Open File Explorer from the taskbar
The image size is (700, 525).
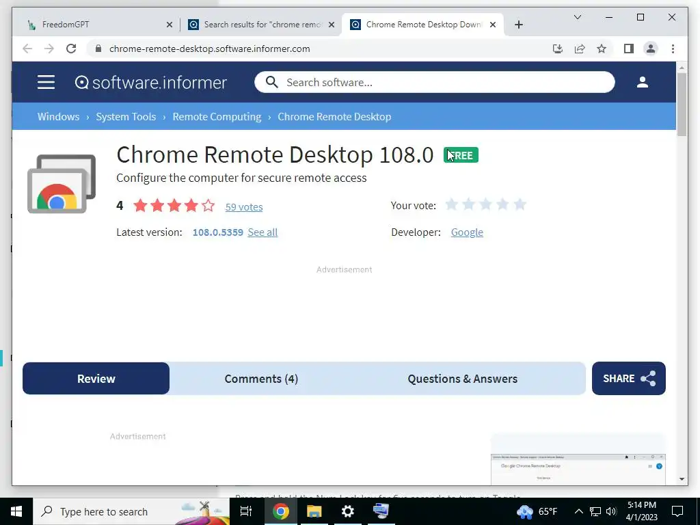tap(314, 511)
